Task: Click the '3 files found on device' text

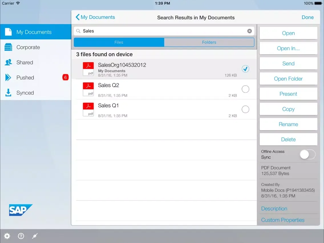Action: click(104, 54)
